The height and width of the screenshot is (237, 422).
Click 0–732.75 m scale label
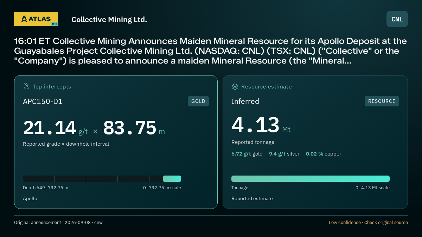pyautogui.click(x=162, y=188)
